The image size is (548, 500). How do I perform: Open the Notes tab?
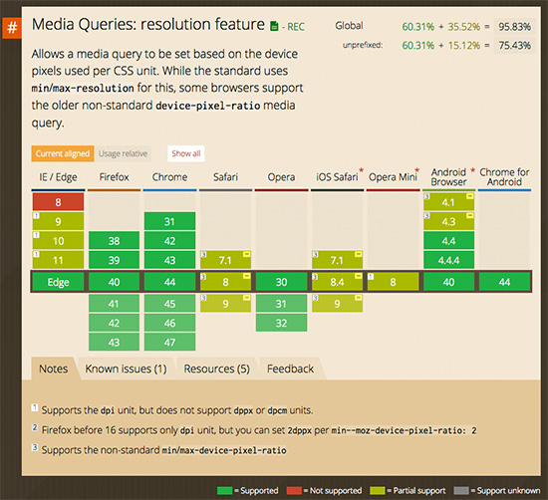pos(54,369)
